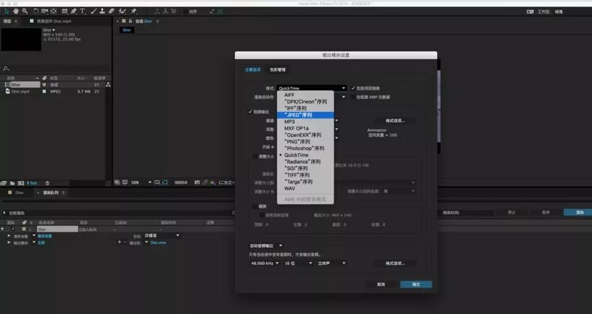Toggle the 视频输出 video output checkbox
The image size is (592, 314).
tap(250, 112)
